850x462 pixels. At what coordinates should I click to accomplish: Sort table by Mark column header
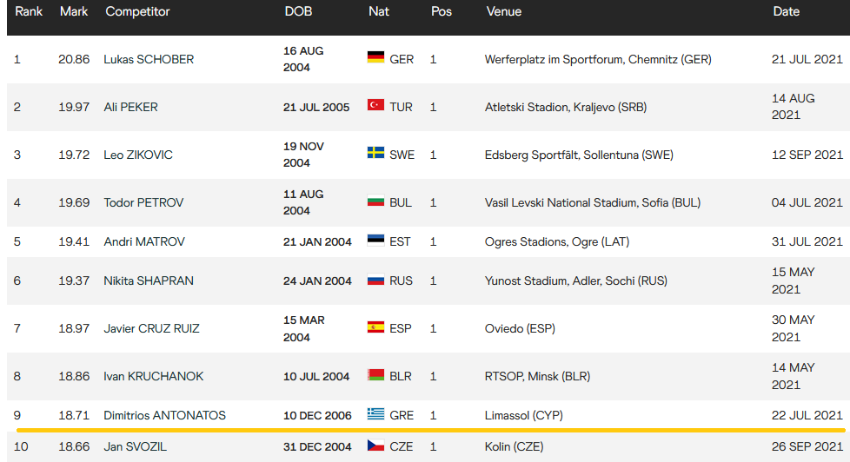[x=74, y=12]
